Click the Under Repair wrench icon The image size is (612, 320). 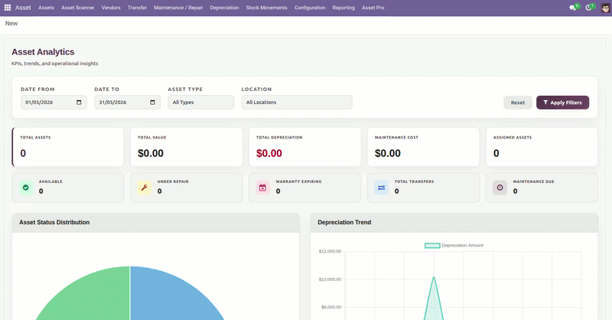click(145, 188)
